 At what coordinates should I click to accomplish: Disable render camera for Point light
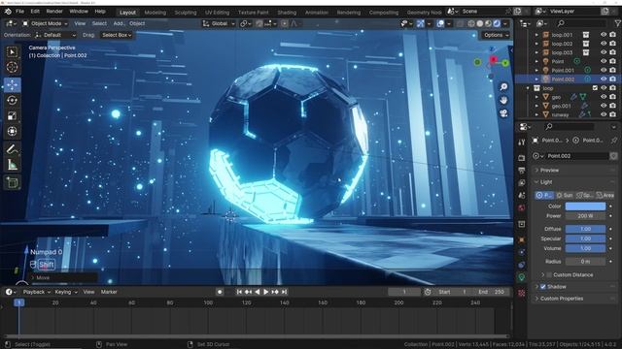point(612,61)
